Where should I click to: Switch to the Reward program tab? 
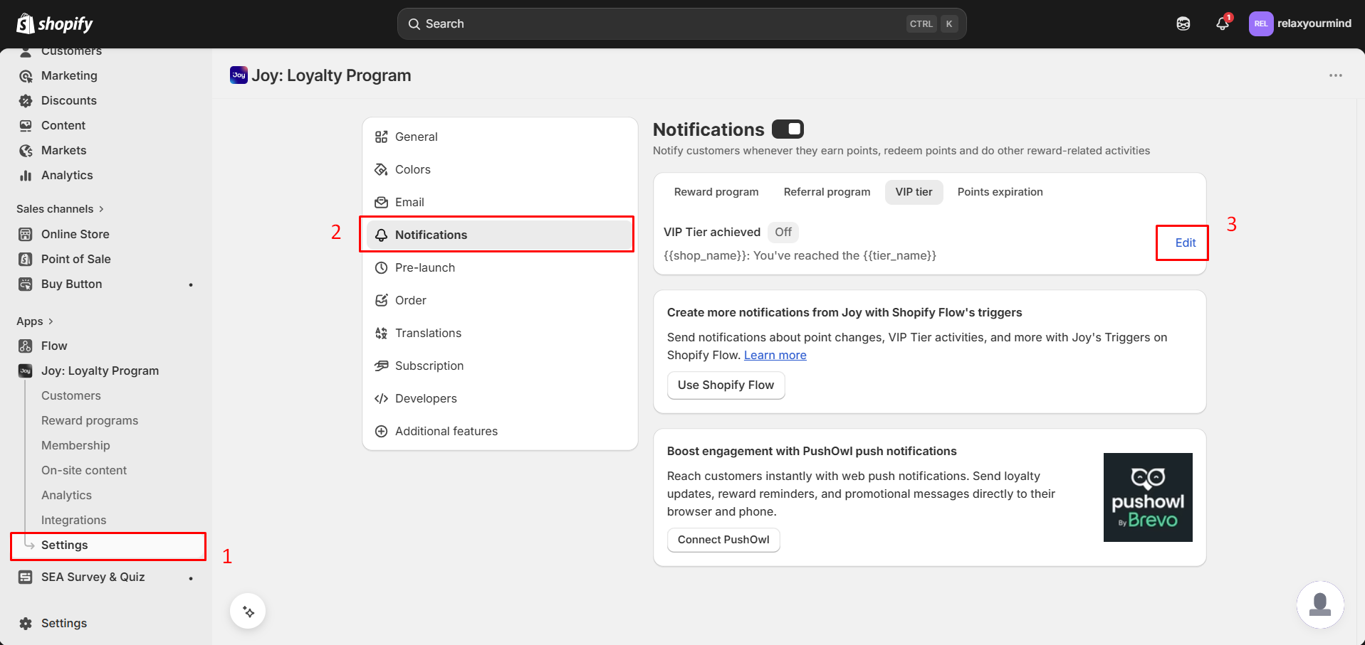716,192
